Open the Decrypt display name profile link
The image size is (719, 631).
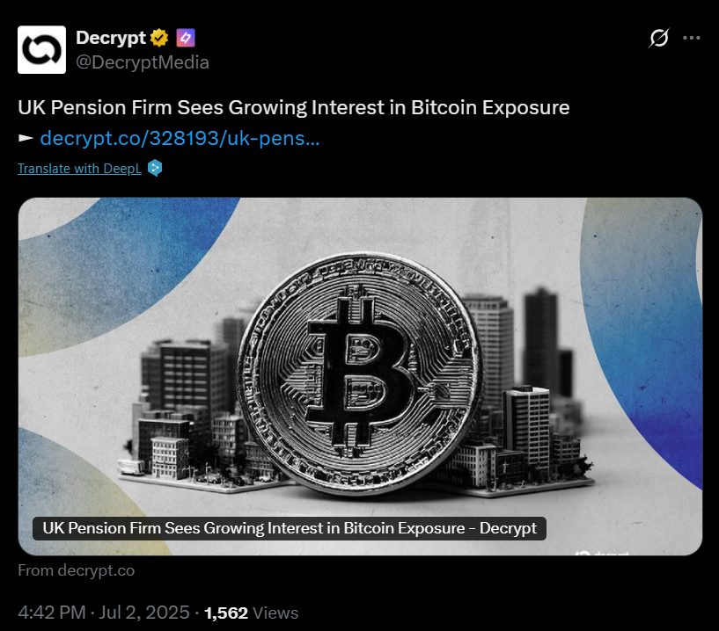[110, 38]
